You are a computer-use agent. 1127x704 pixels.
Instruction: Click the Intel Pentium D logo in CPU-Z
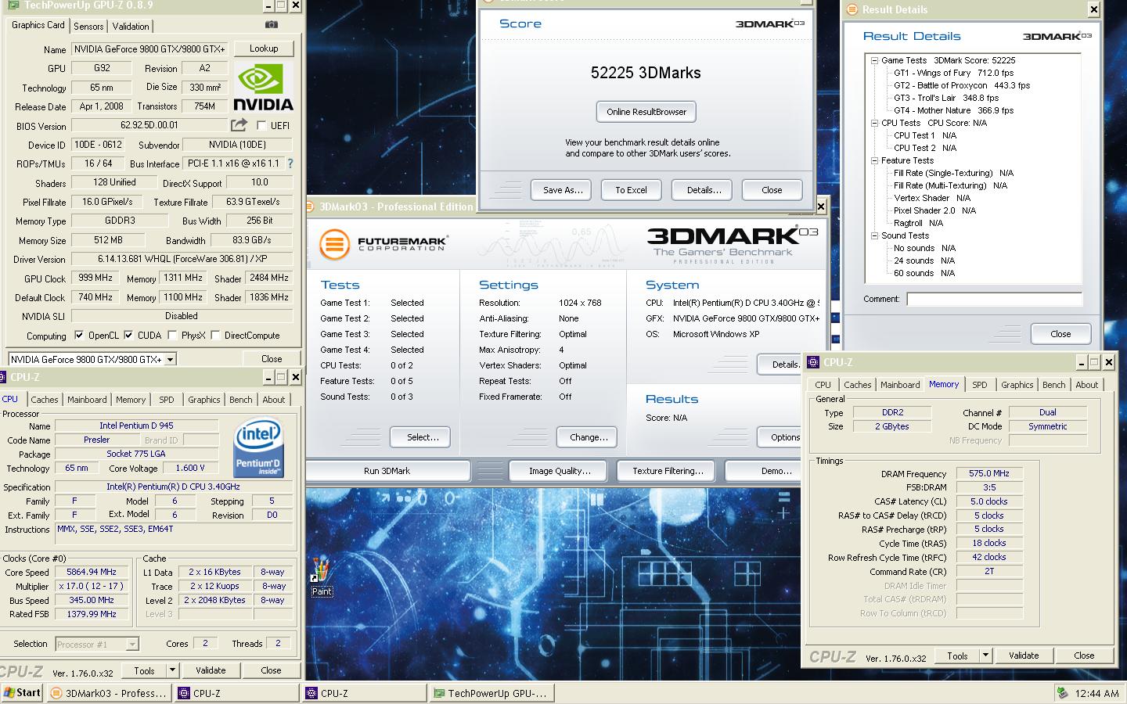click(x=258, y=447)
